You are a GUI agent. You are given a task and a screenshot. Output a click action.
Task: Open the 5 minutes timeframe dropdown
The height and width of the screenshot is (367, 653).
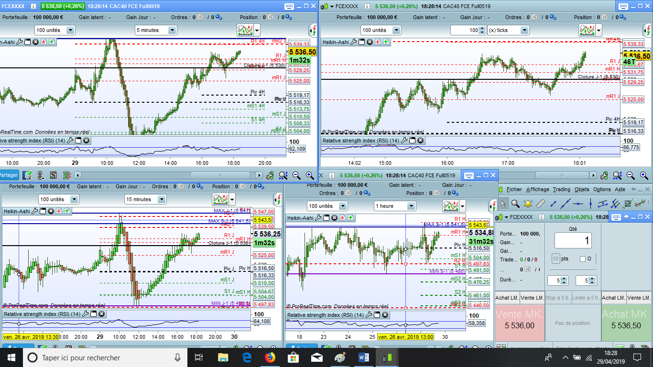pos(171,30)
